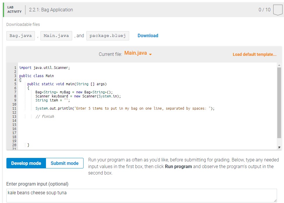Switch to Submit mode
The width and height of the screenshot is (284, 203).
pos(64,163)
